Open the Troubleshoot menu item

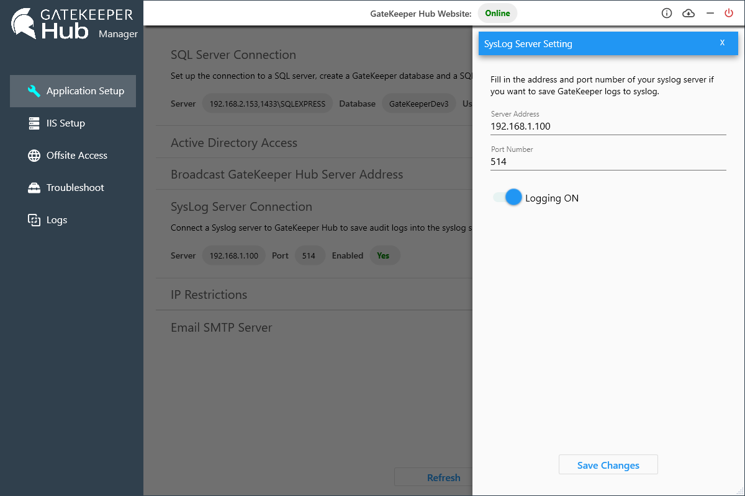[x=75, y=188]
